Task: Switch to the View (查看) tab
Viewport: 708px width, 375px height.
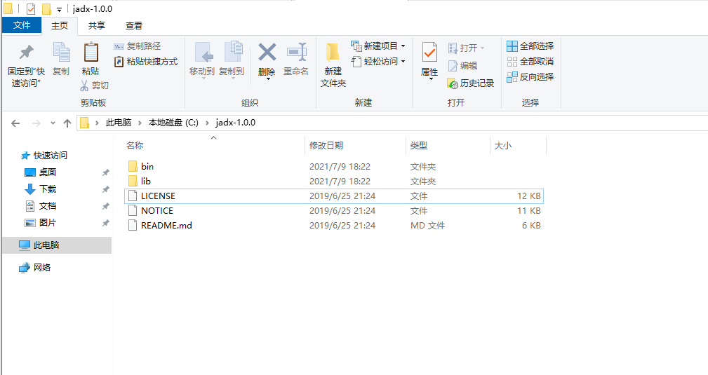Action: click(x=133, y=26)
